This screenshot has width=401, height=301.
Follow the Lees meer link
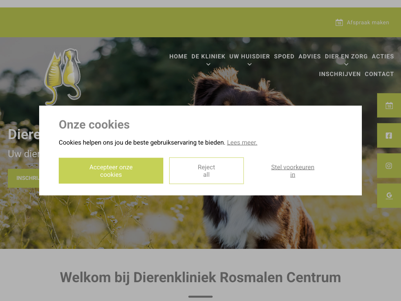point(242,143)
